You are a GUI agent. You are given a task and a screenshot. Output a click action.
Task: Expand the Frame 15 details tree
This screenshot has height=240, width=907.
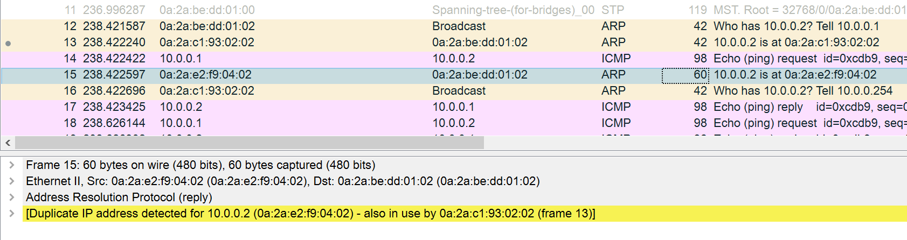12,165
